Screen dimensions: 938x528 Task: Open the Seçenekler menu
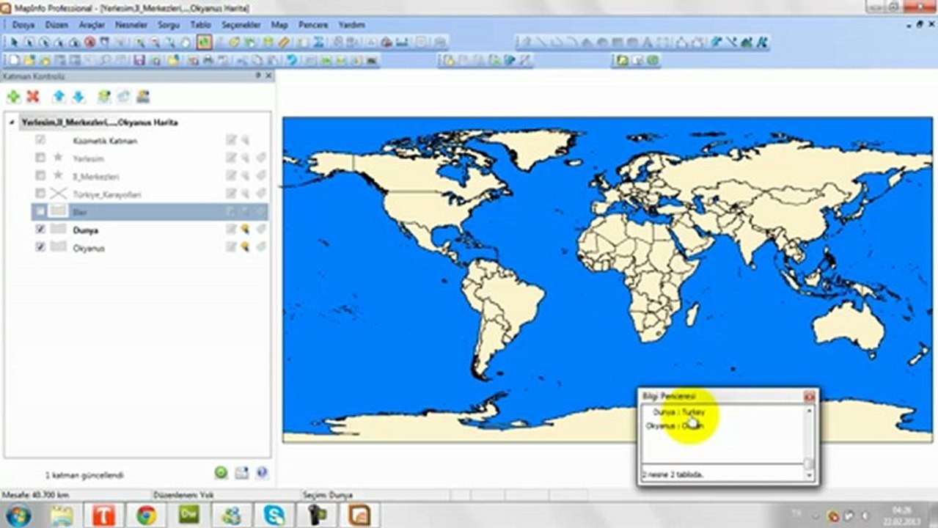click(241, 24)
